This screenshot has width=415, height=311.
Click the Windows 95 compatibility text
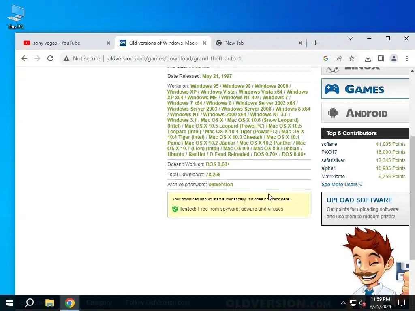pos(205,86)
